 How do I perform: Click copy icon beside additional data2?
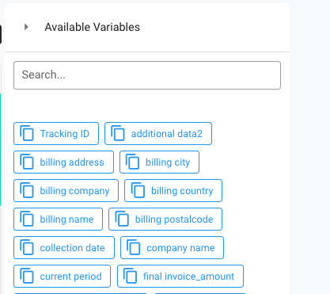coord(118,133)
